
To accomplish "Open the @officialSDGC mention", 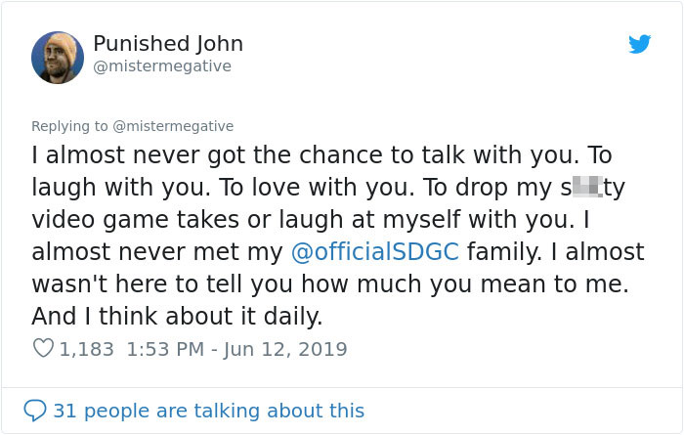I will click(x=375, y=252).
